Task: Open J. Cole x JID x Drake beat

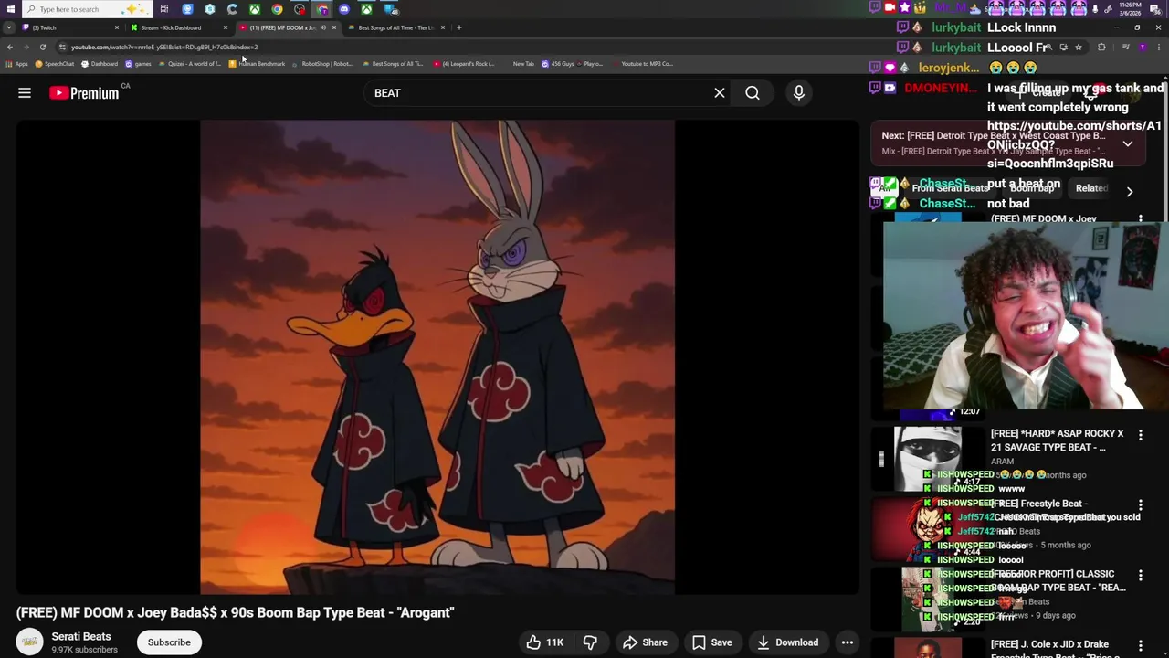Action: (1050, 649)
